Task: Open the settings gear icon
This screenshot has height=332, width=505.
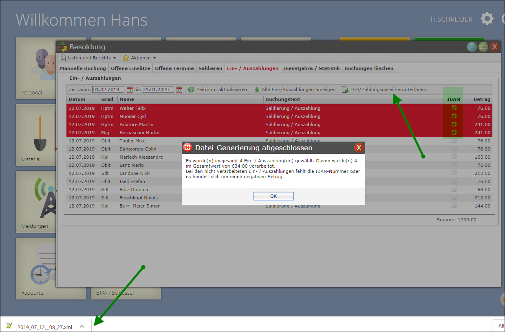Action: point(487,19)
